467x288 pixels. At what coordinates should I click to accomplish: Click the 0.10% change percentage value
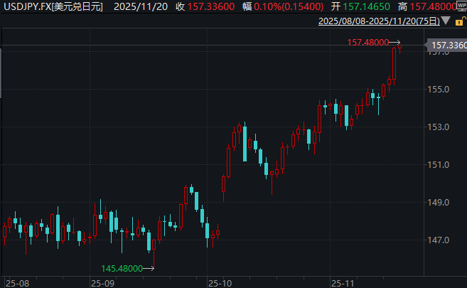[x=267, y=6]
